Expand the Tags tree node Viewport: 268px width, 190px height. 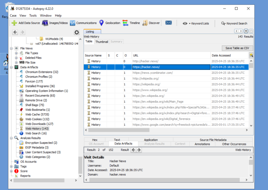(11, 166)
